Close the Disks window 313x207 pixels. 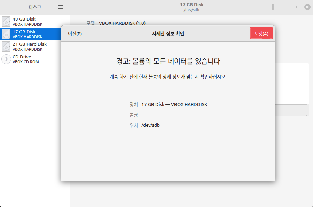(307, 7)
